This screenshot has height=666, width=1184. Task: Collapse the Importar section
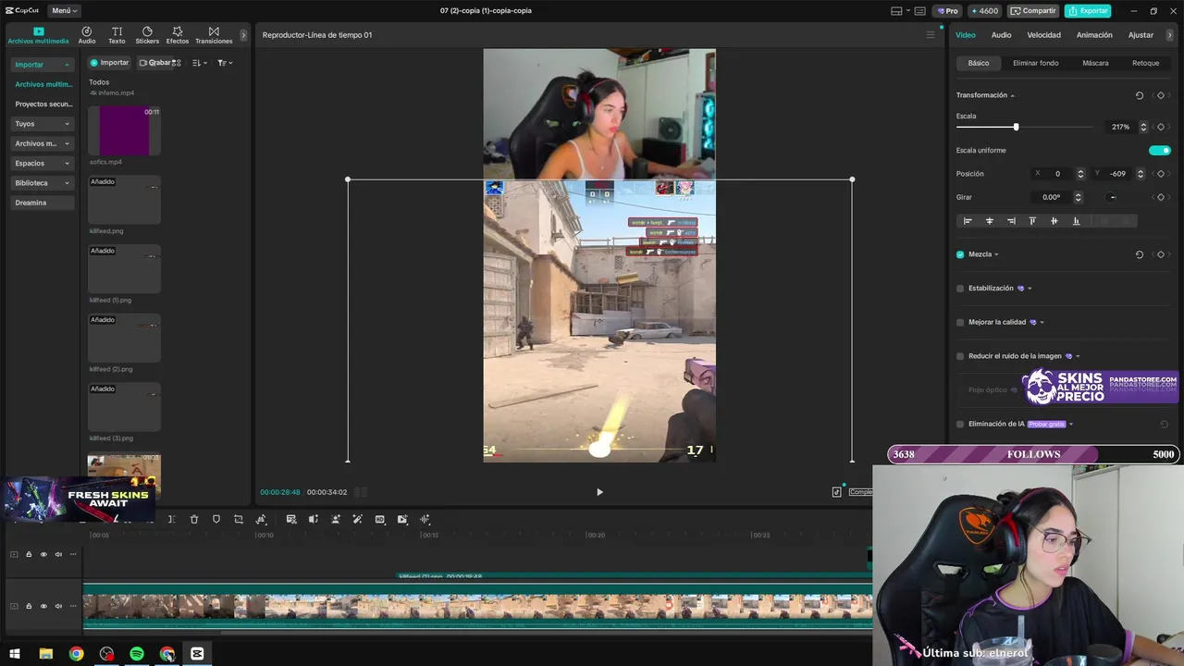[x=67, y=65]
